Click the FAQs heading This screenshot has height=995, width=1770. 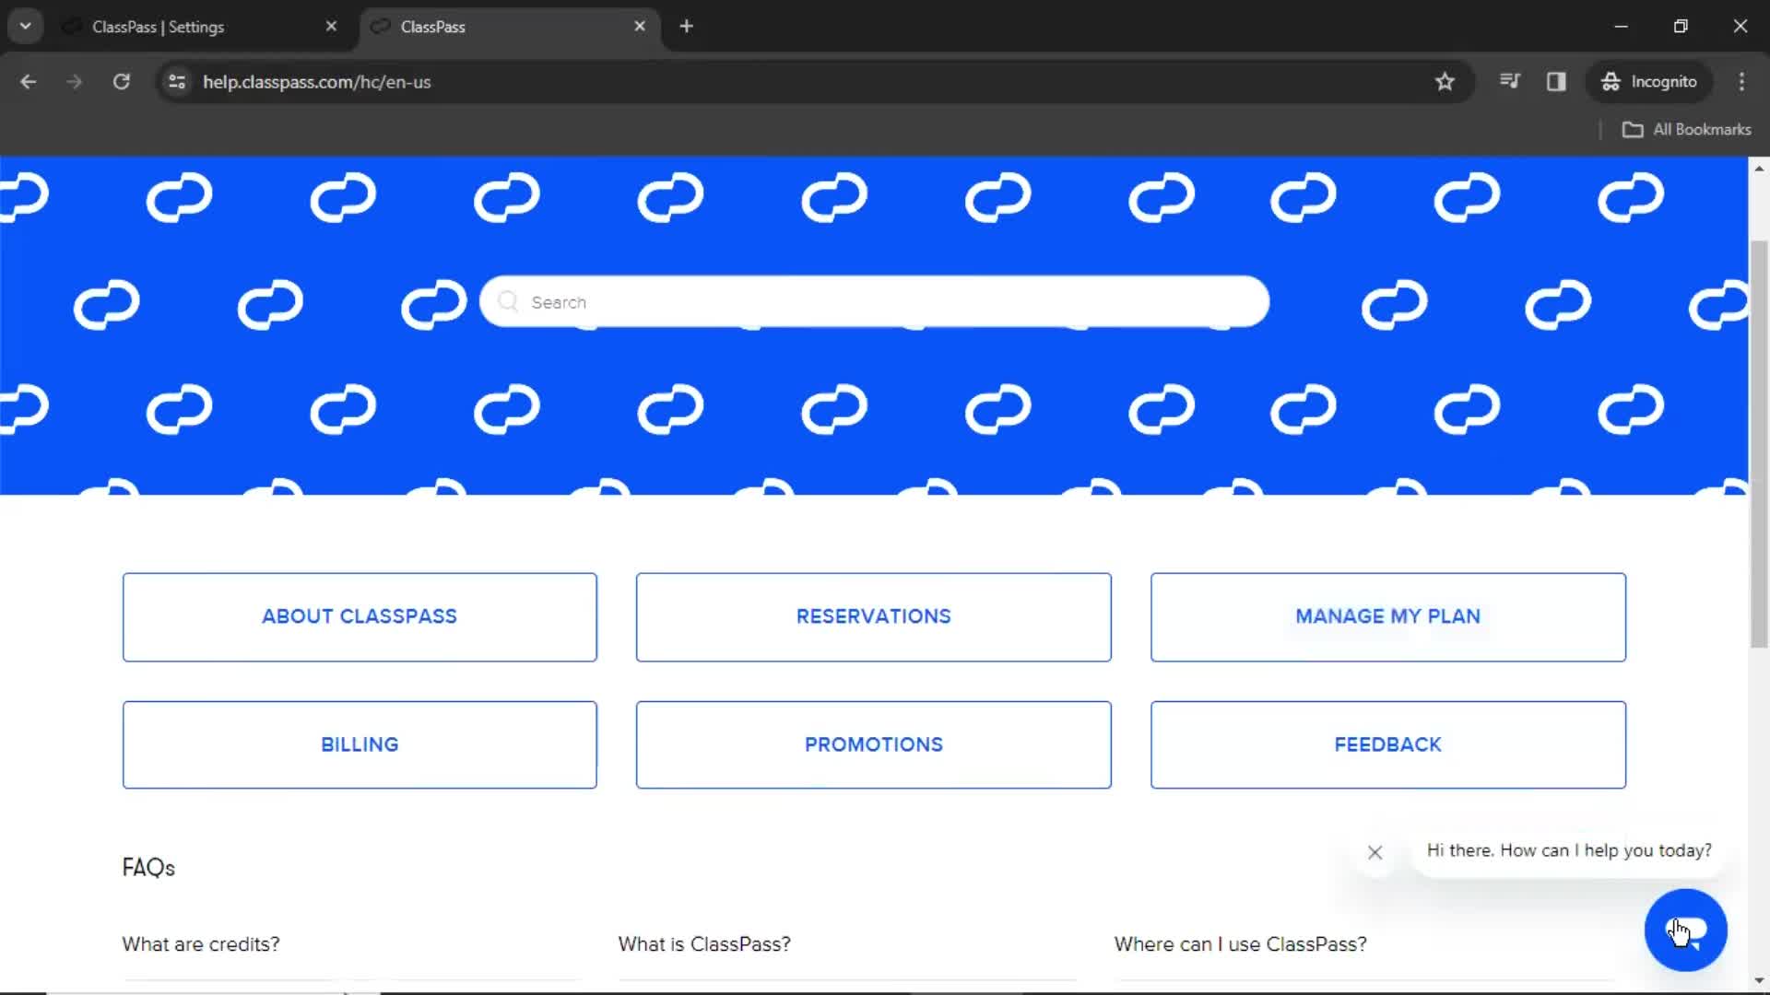click(x=148, y=868)
